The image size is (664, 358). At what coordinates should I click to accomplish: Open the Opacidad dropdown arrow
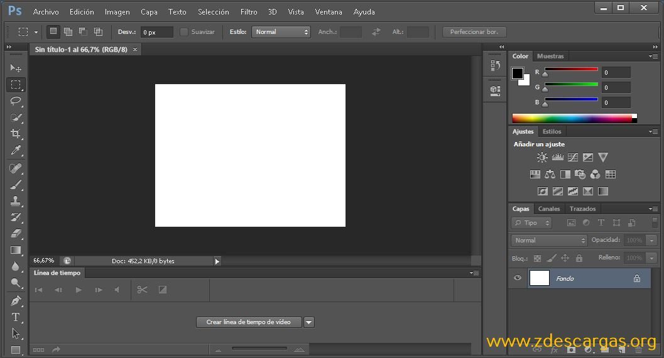click(651, 241)
